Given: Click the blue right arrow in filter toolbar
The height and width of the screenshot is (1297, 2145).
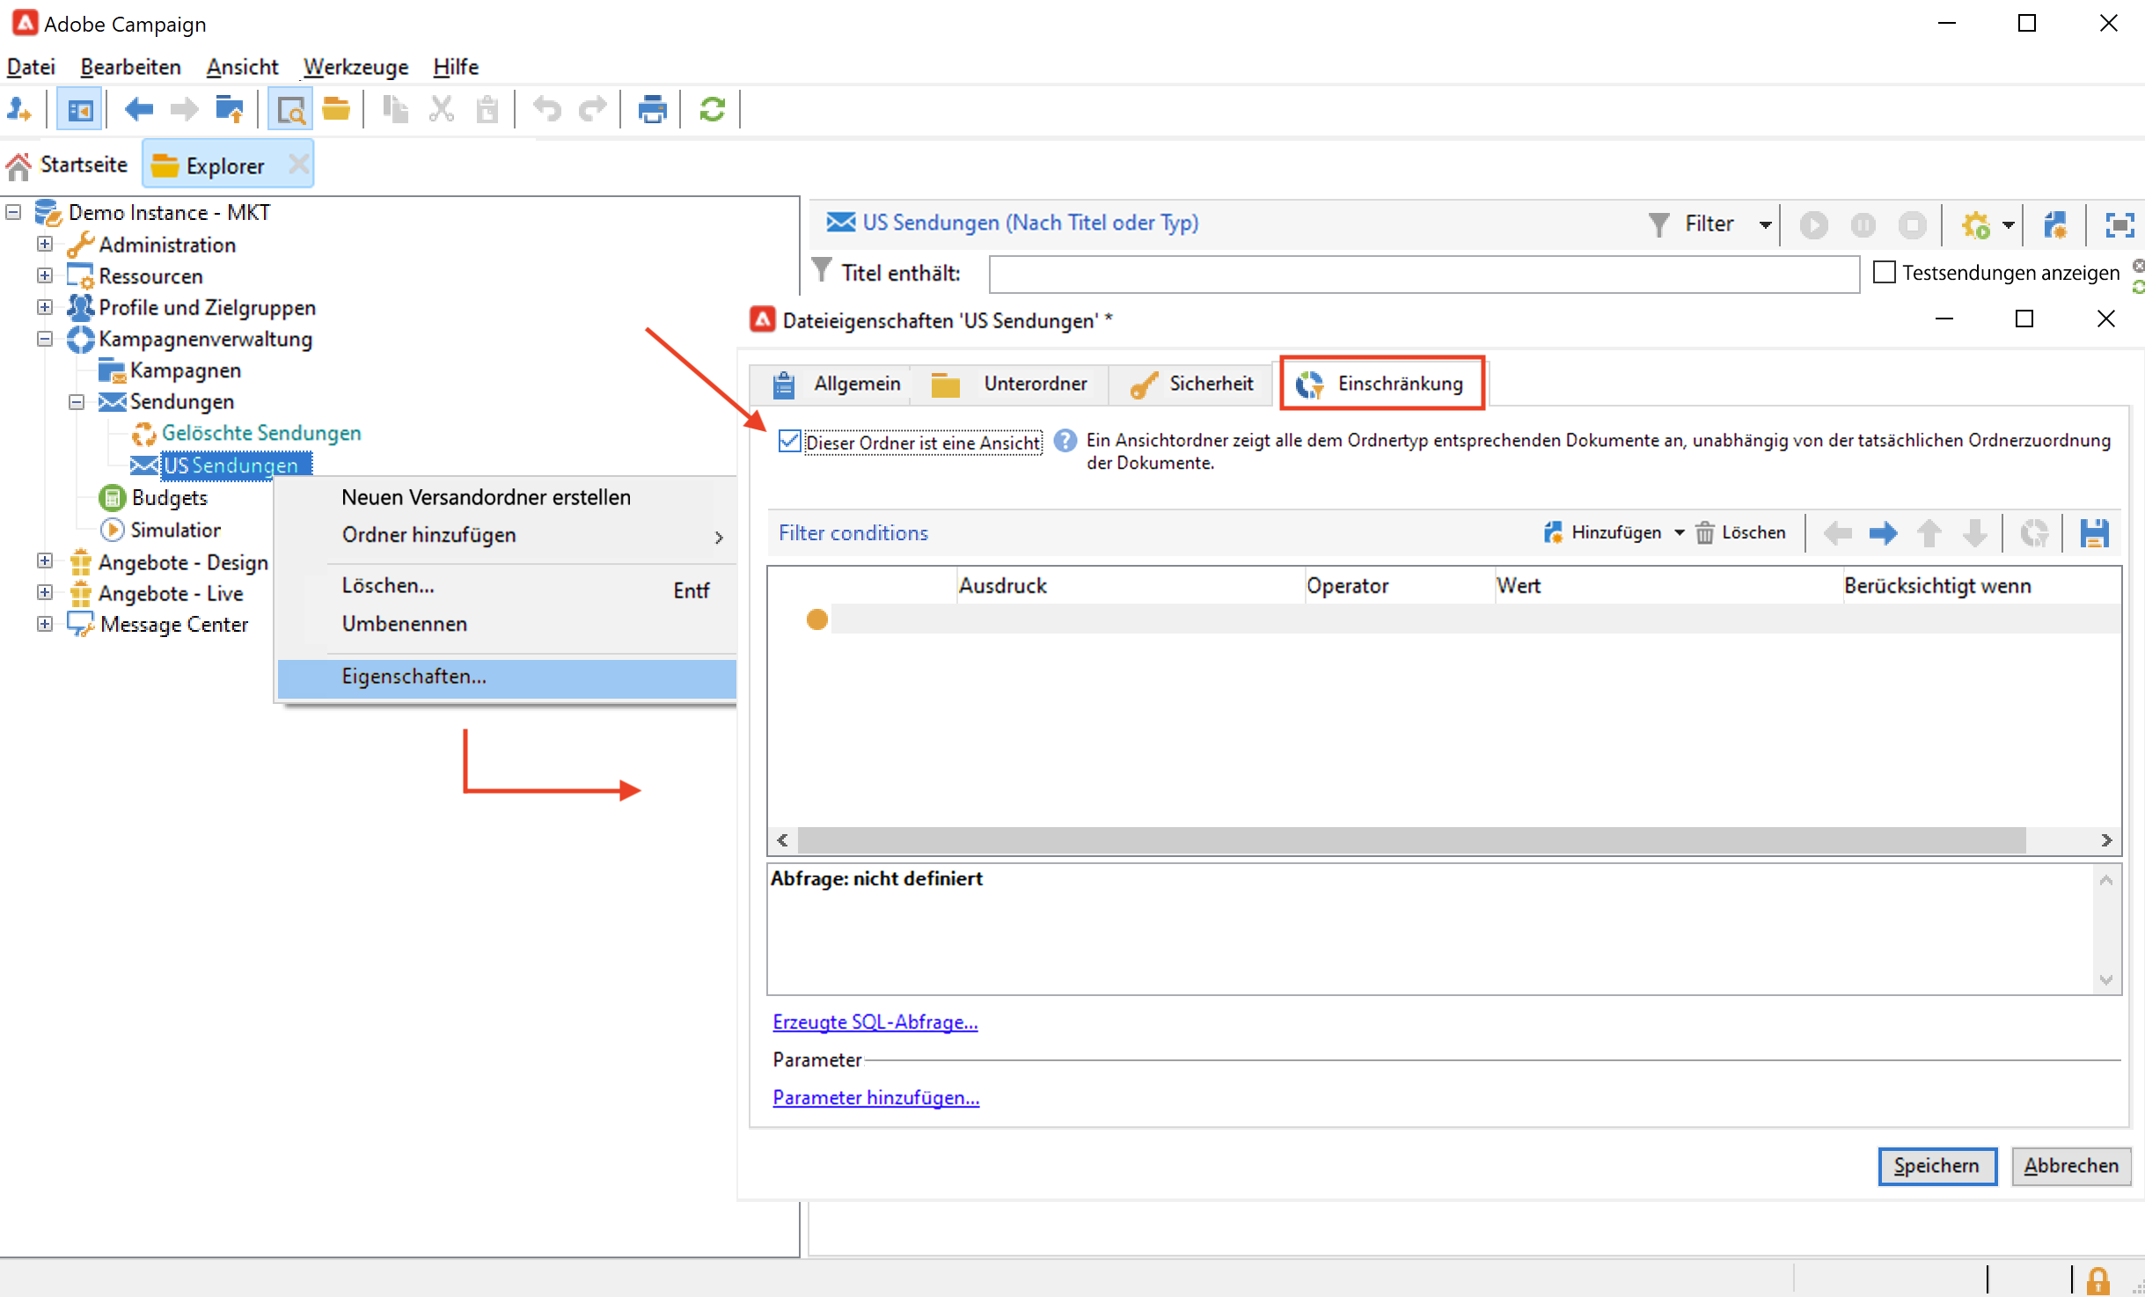Looking at the screenshot, I should (x=1883, y=533).
